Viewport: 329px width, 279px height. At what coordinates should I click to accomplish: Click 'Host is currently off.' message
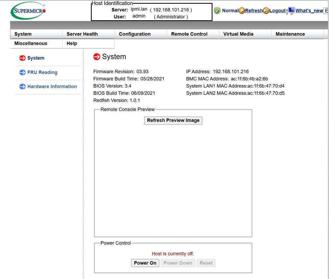coord(173,254)
